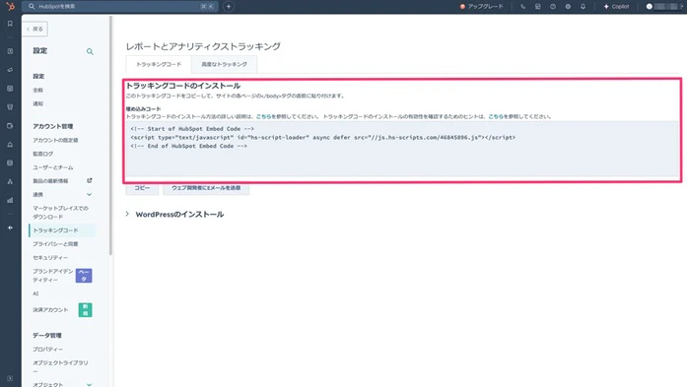Open the account menu chevron in the top right

pyautogui.click(x=682, y=7)
